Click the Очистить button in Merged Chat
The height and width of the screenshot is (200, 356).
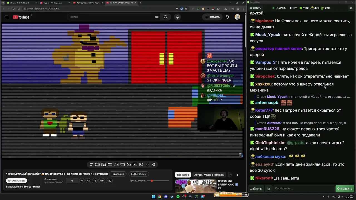click(255, 8)
